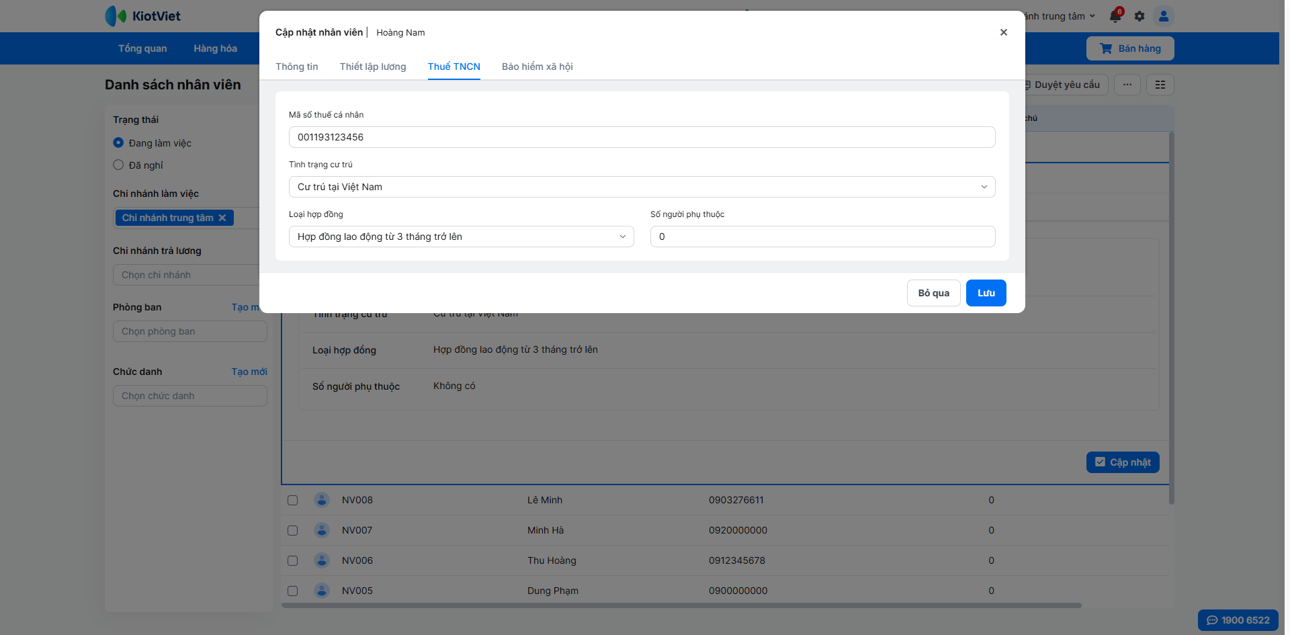Click the Bán hàng button
The width and height of the screenshot is (1290, 635).
pos(1130,48)
